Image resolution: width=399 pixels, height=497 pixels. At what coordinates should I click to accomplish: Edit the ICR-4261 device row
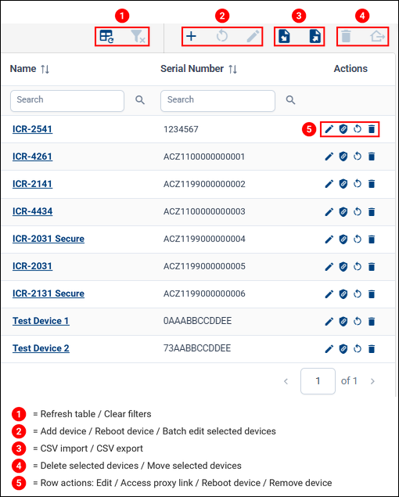[x=329, y=157]
